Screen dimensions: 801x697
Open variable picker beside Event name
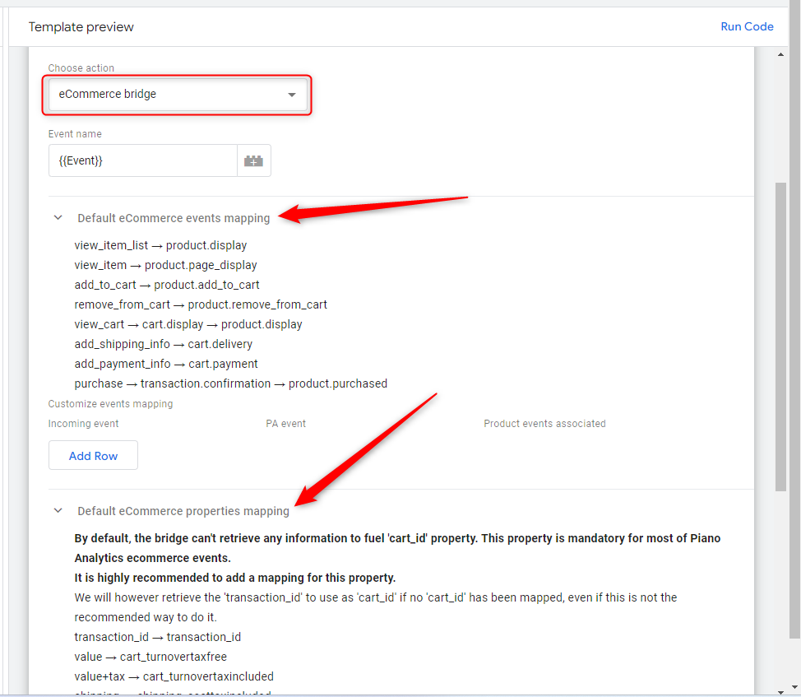(254, 161)
